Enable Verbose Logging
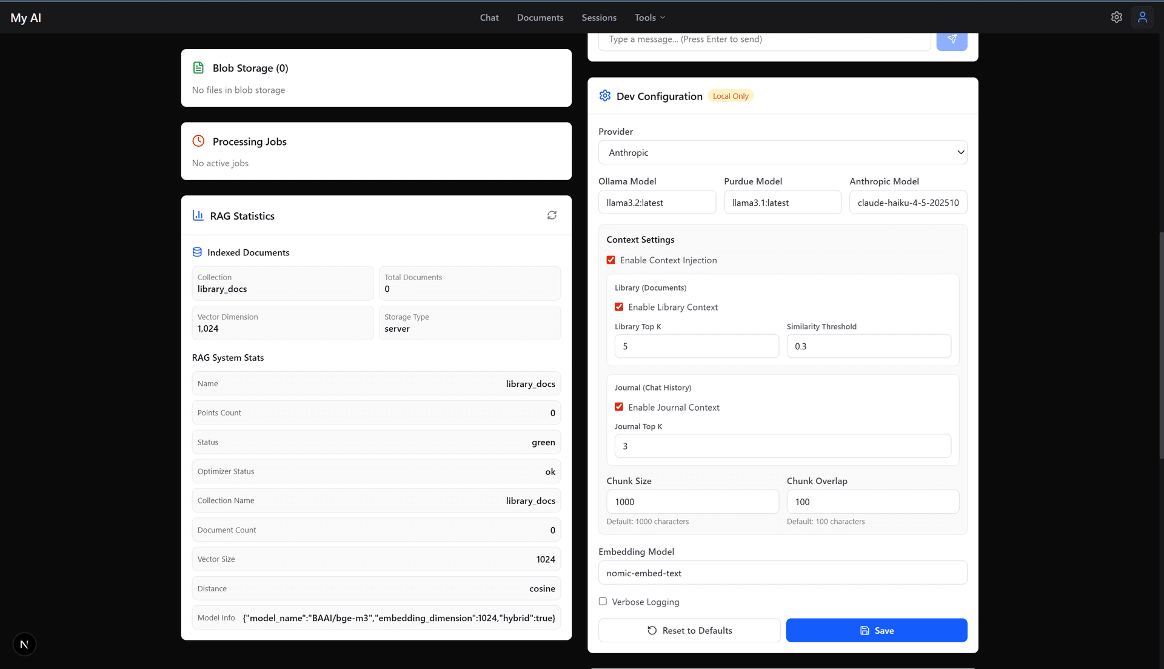This screenshot has width=1164, height=669. pos(603,601)
